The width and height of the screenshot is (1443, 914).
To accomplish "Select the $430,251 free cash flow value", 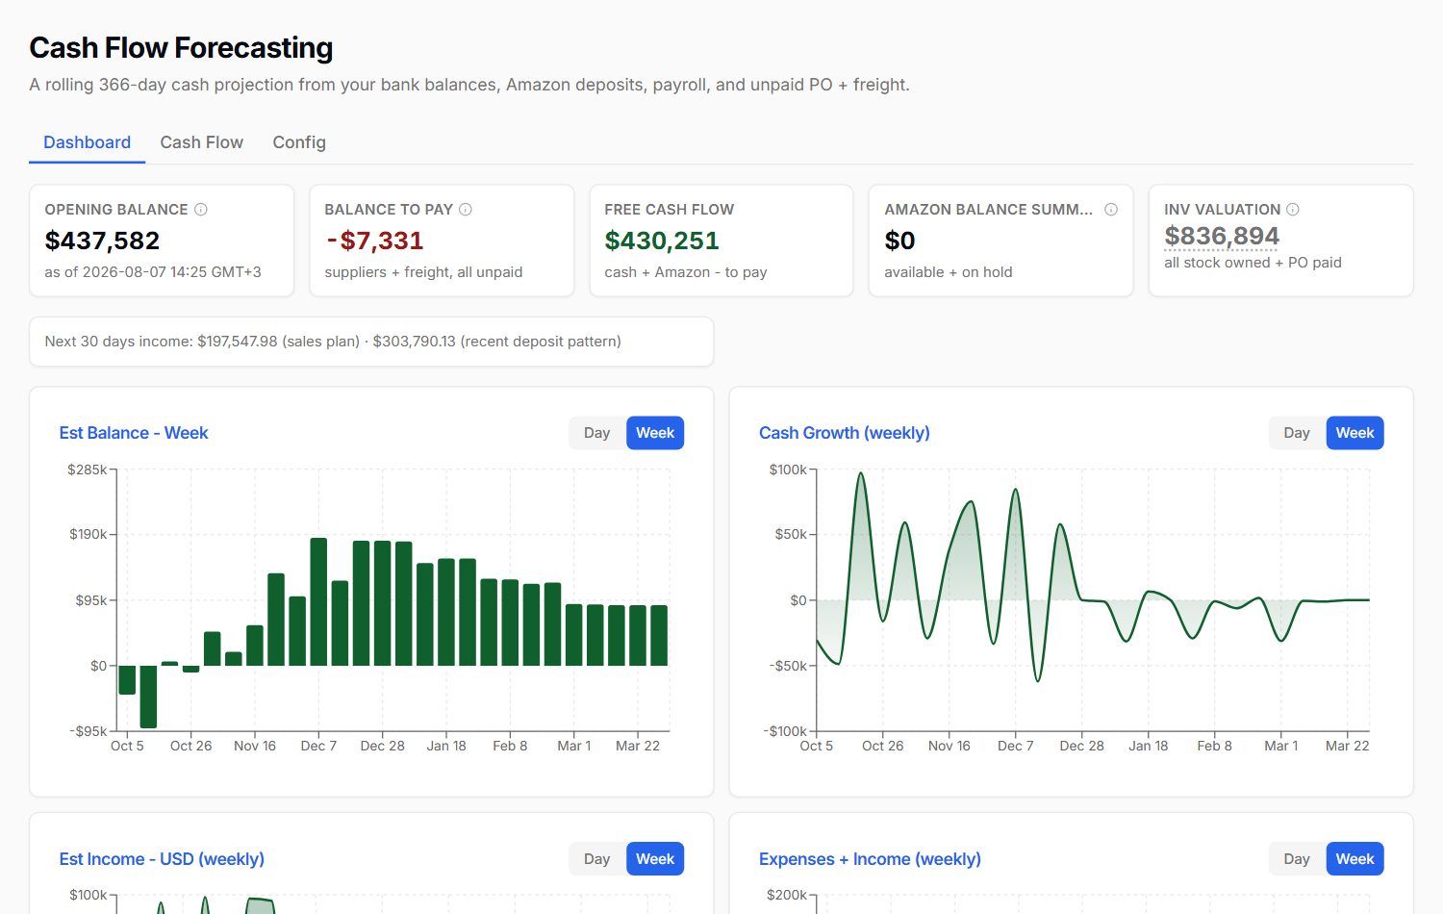I will pyautogui.click(x=662, y=241).
